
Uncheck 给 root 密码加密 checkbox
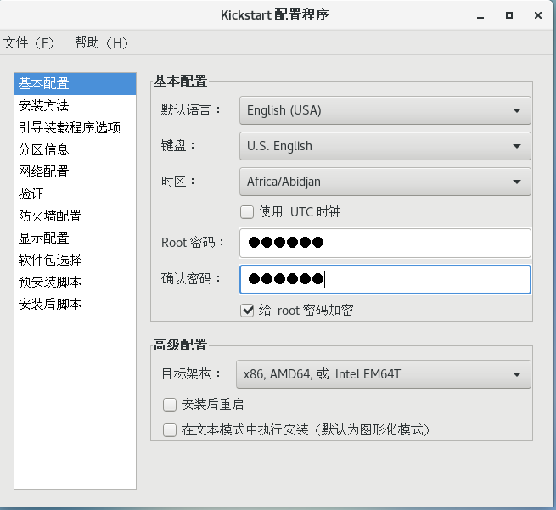point(247,311)
